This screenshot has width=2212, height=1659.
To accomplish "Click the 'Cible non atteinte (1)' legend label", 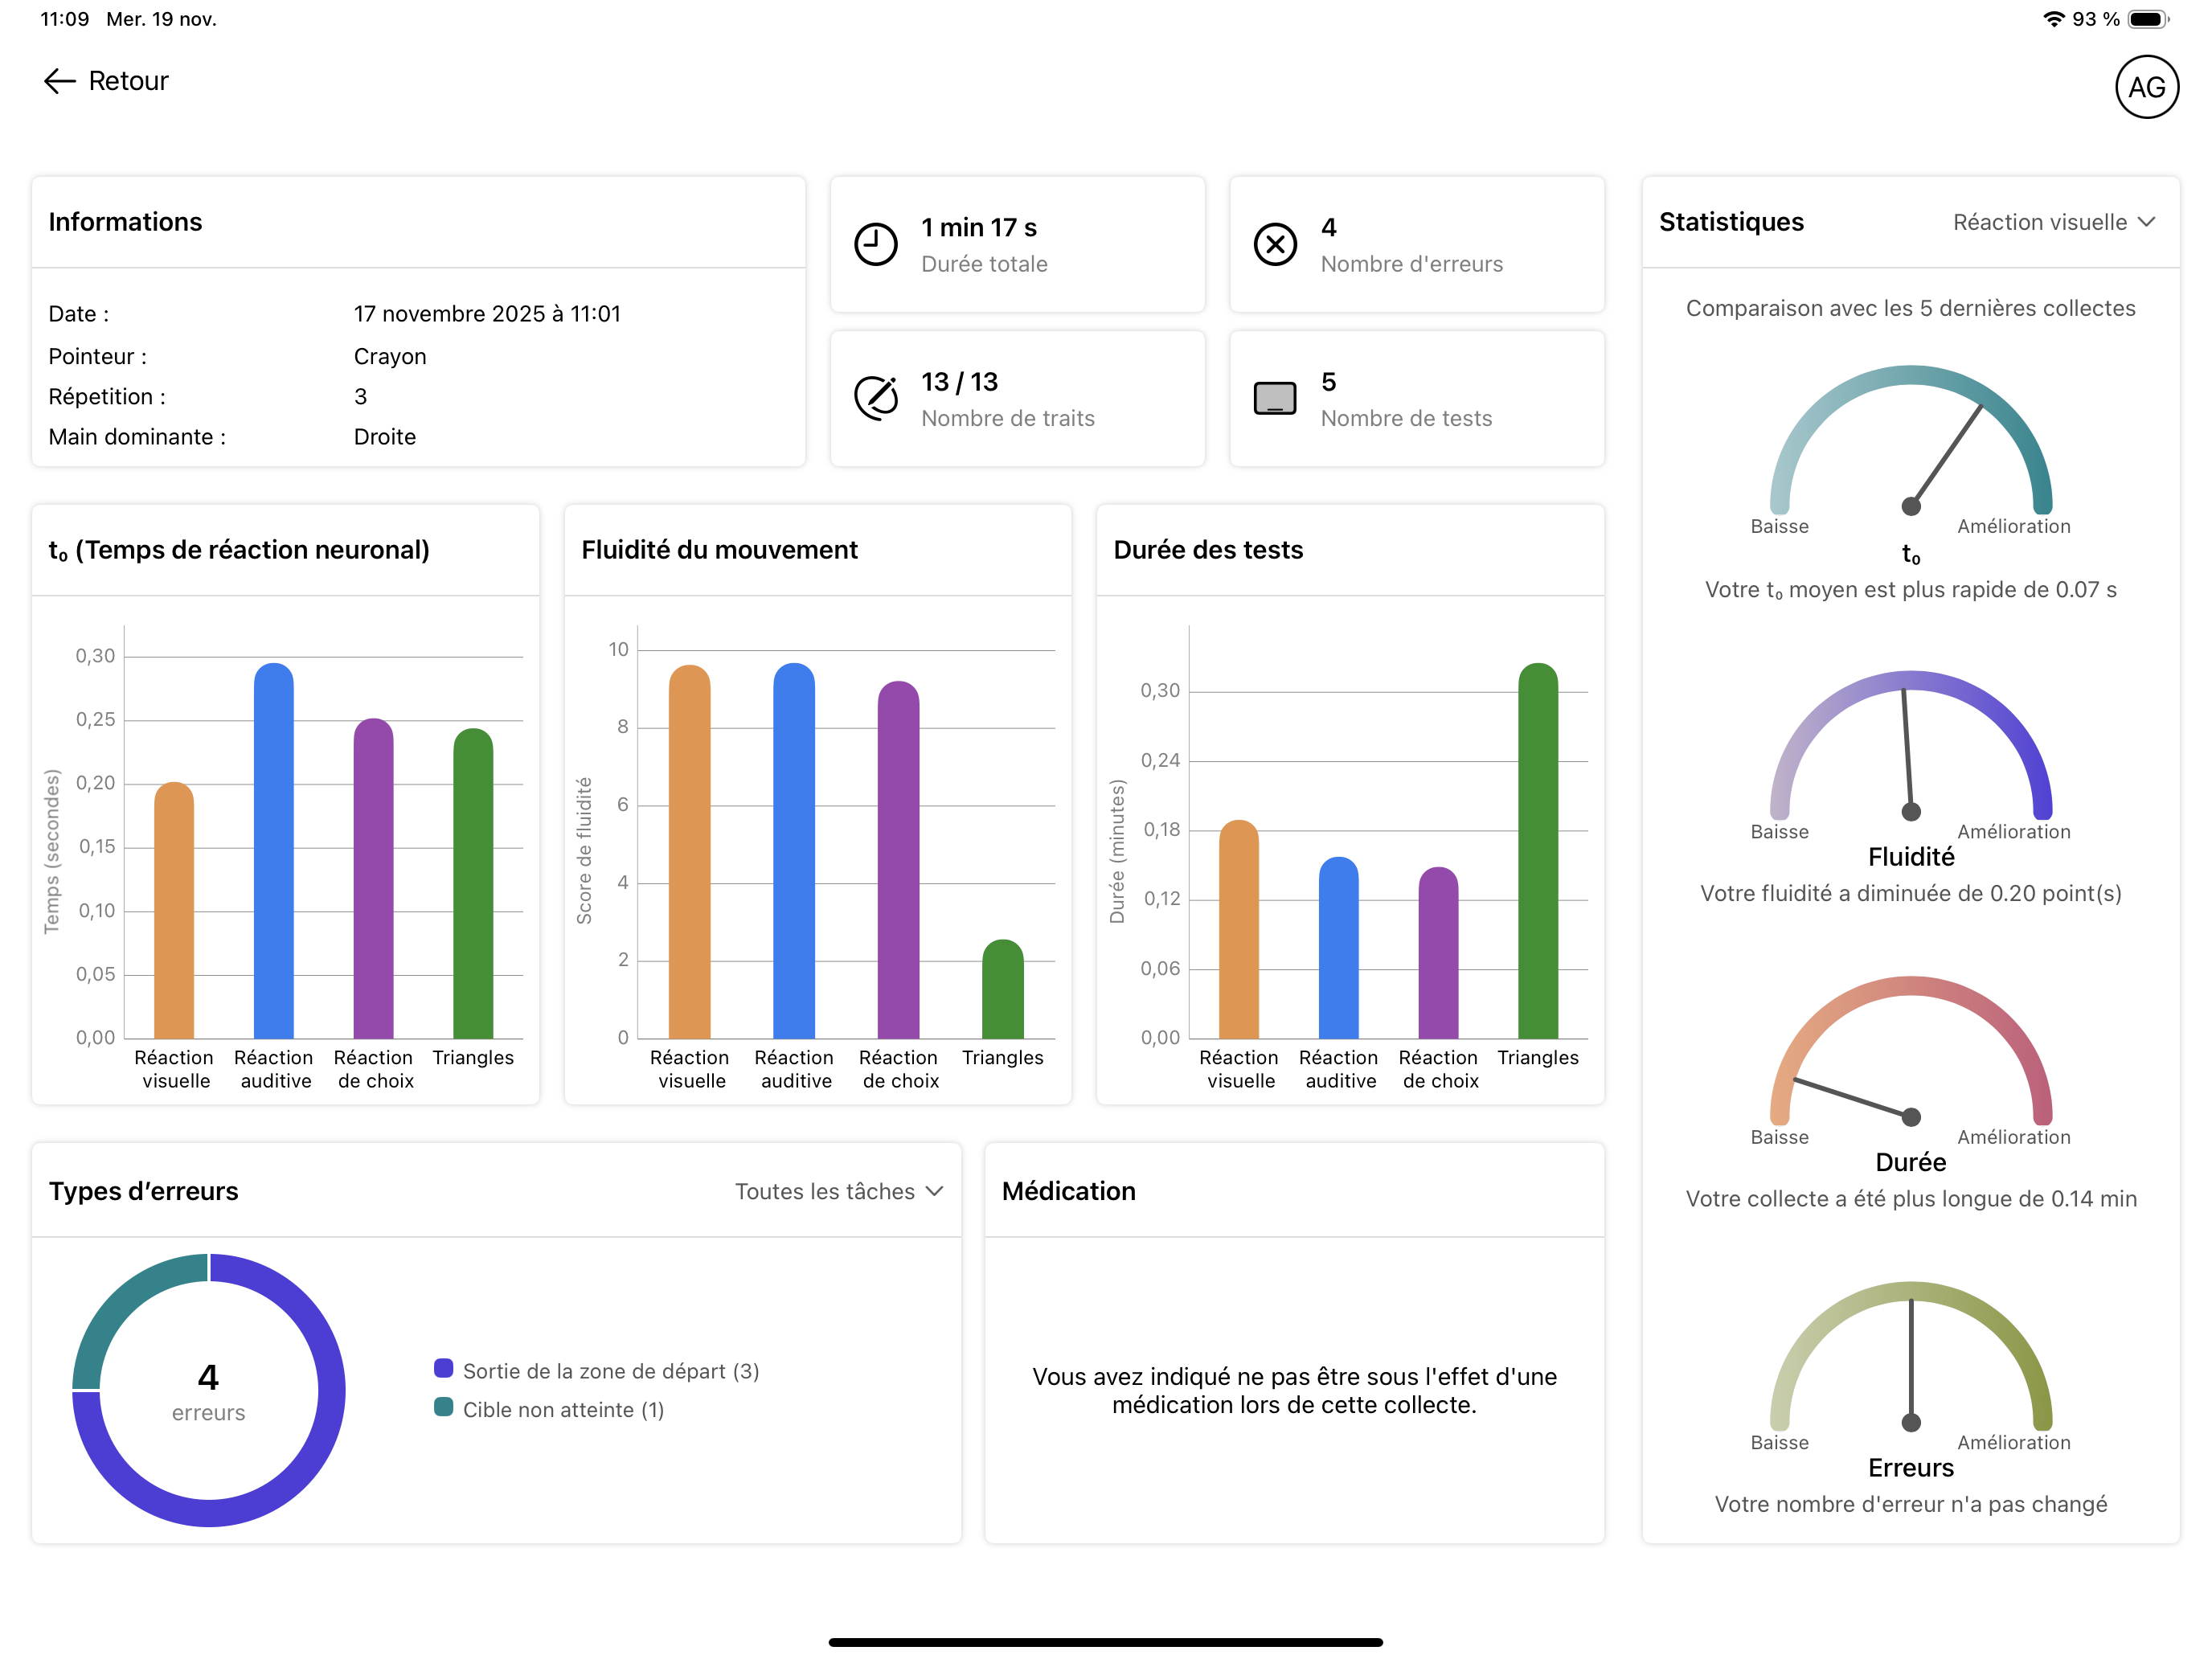I will coord(563,1409).
